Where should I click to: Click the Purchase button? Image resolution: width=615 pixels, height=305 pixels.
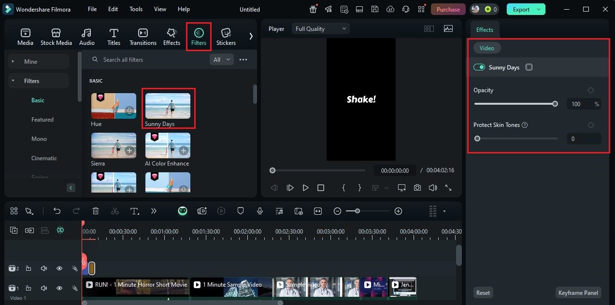click(448, 9)
